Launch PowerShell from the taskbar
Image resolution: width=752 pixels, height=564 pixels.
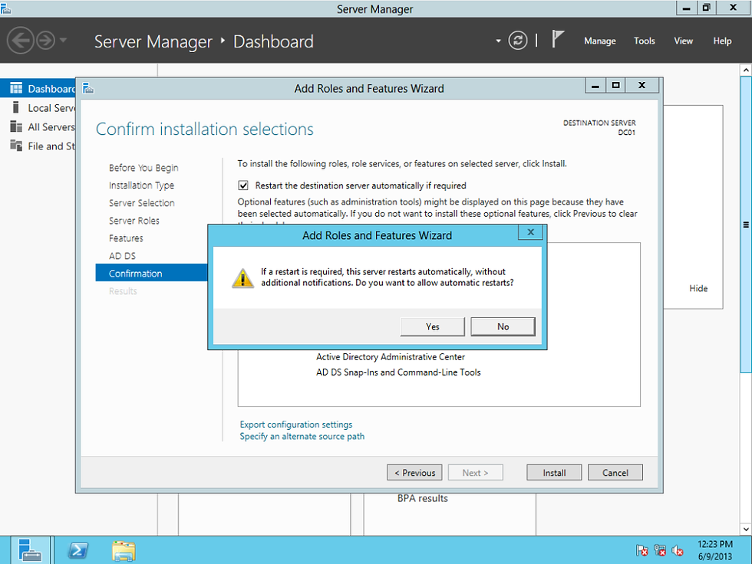pos(78,550)
